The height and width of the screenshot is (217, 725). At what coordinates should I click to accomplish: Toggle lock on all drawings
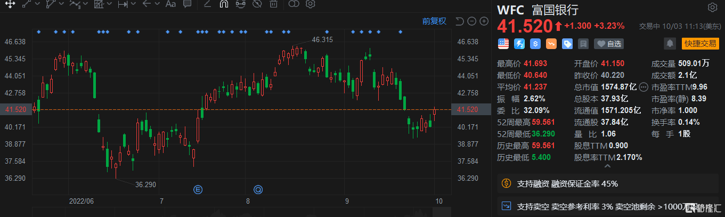(x=240, y=4)
